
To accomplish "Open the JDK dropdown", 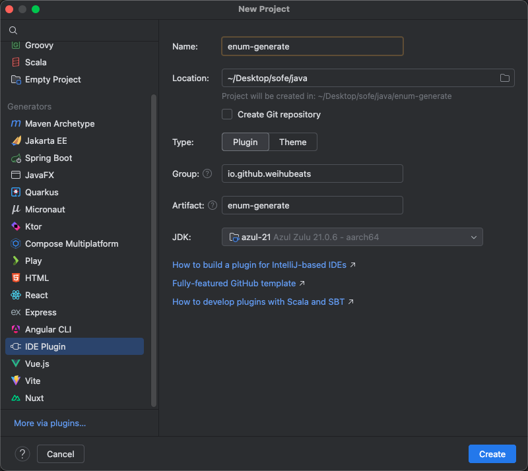I will (352, 237).
